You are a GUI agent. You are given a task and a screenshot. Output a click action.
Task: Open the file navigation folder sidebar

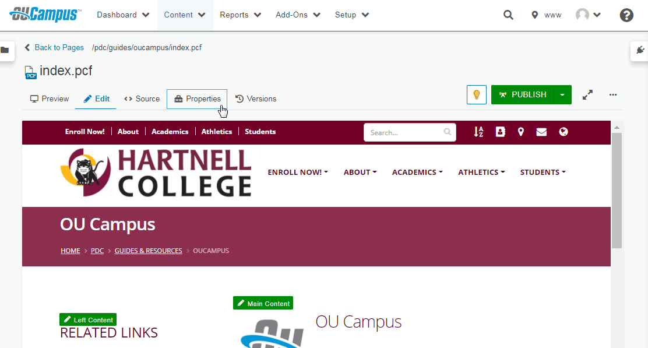click(x=5, y=50)
